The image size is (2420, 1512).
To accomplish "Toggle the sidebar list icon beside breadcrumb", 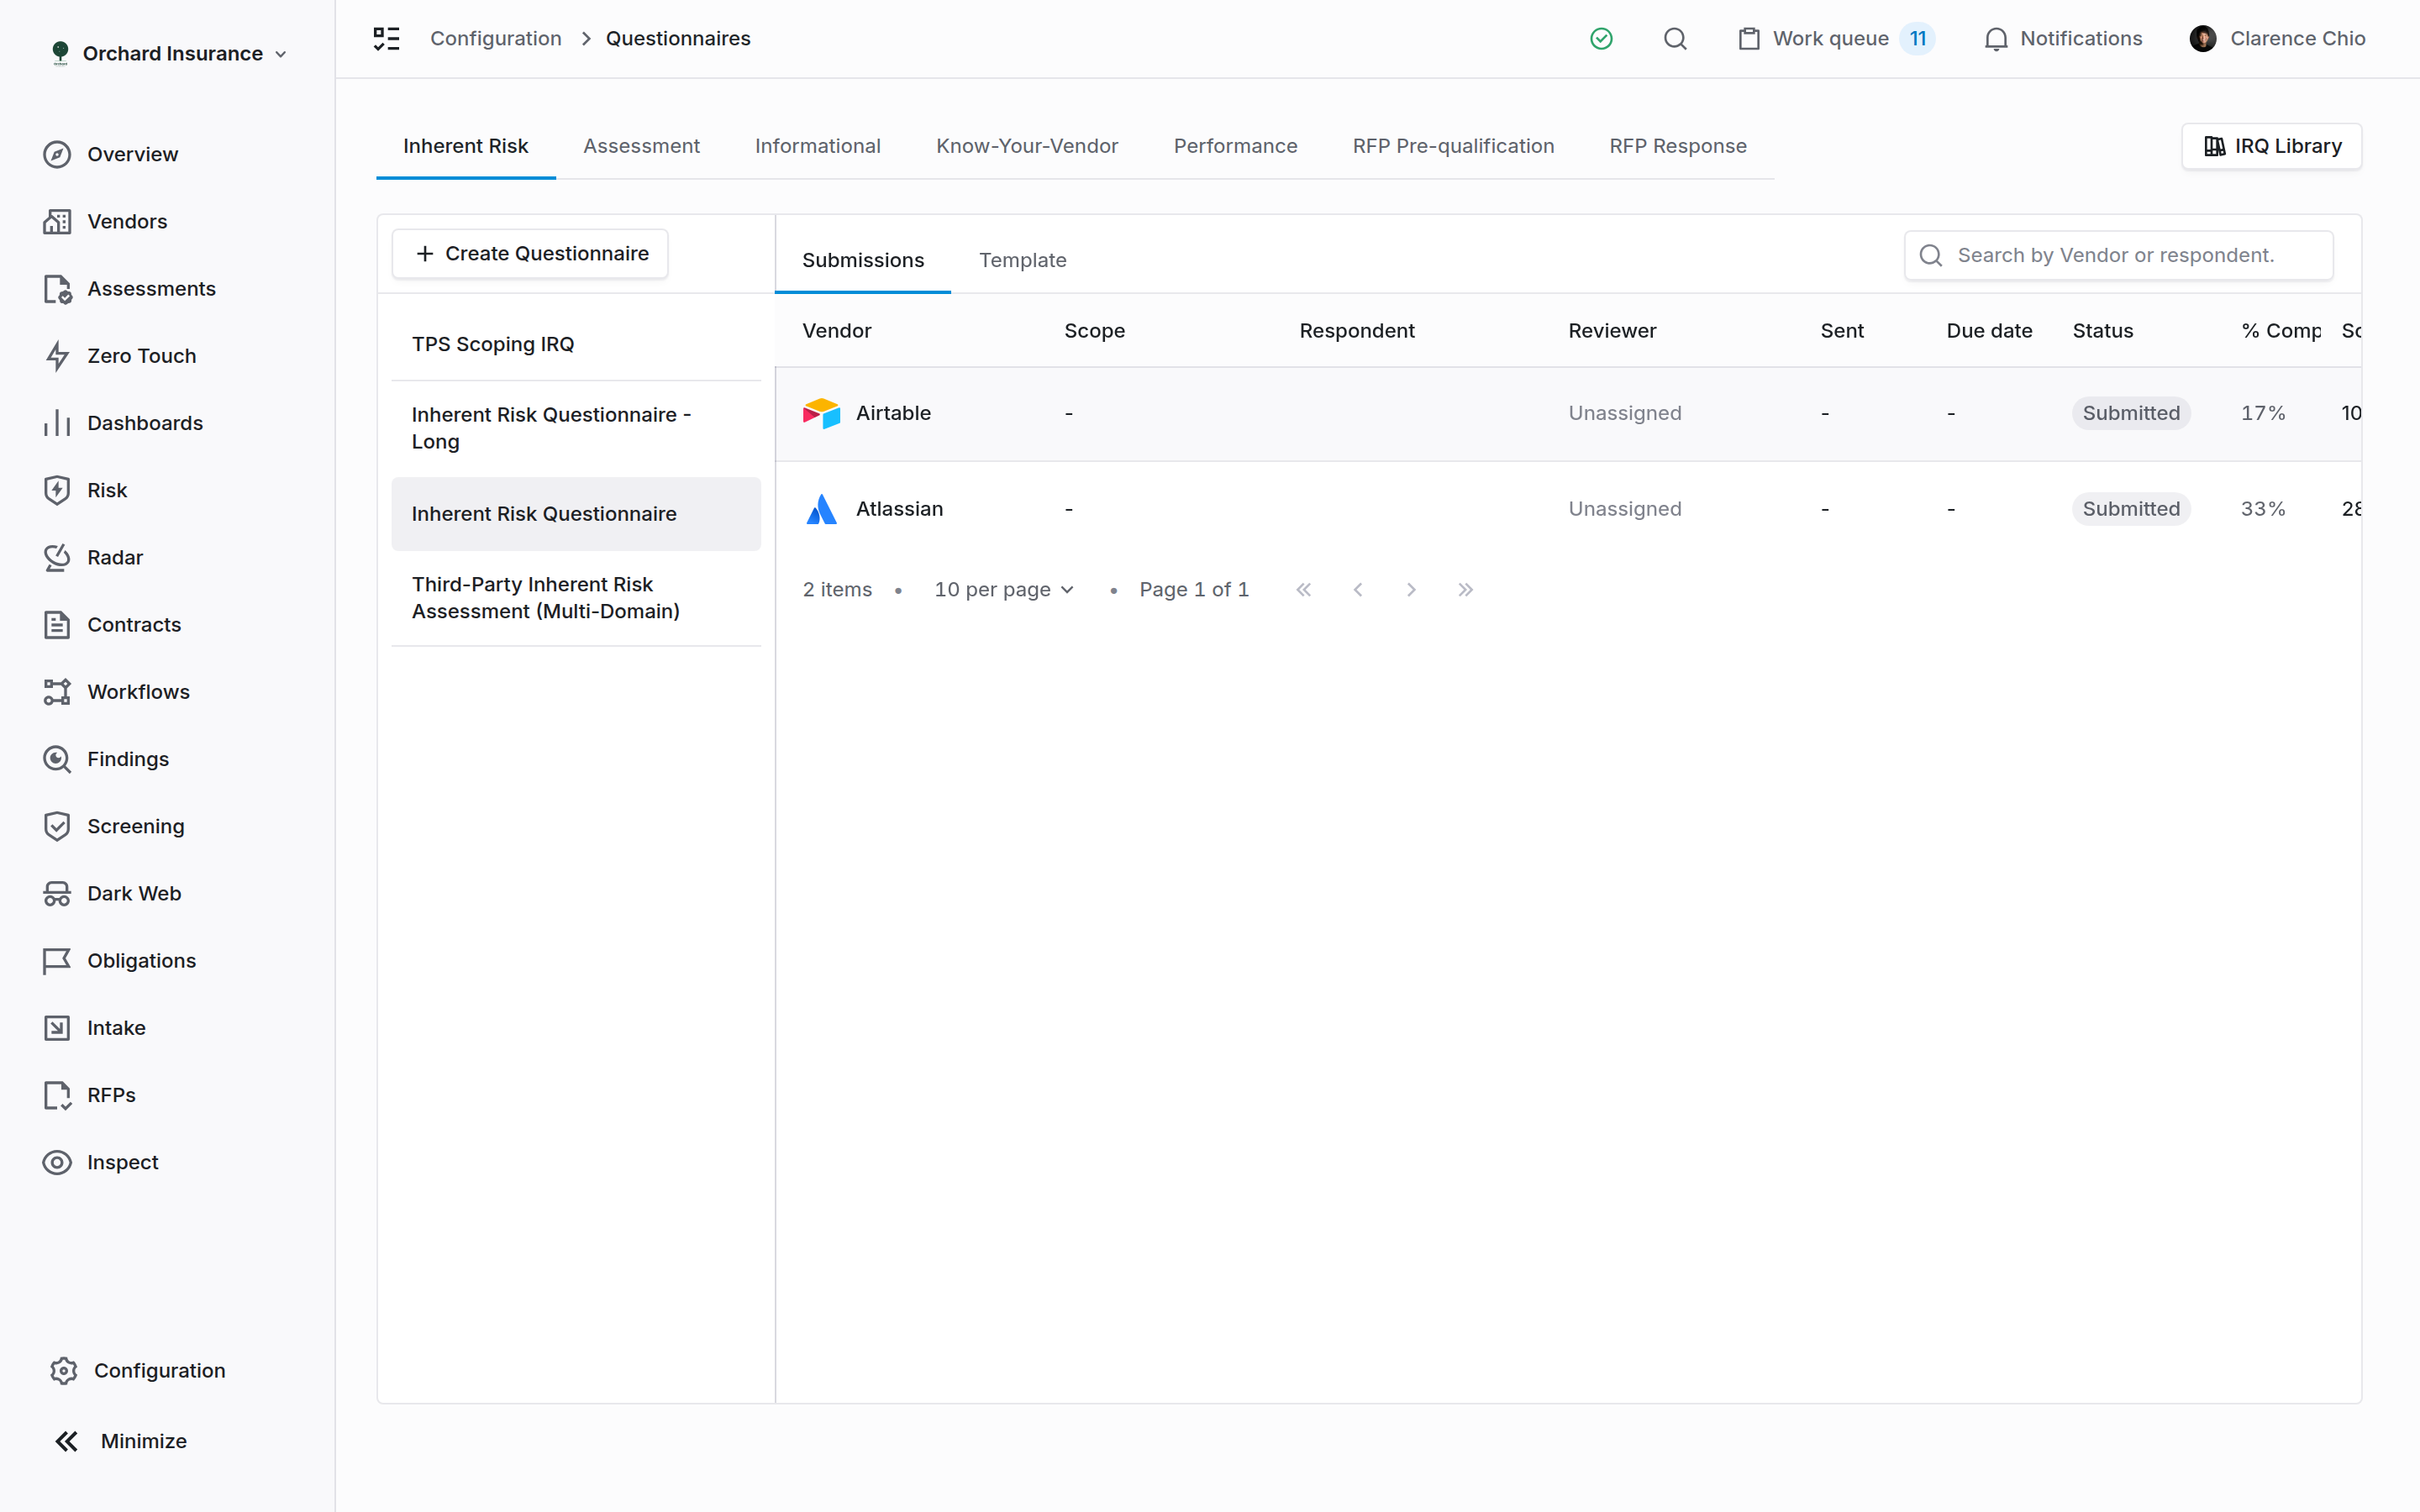I will coord(386,38).
